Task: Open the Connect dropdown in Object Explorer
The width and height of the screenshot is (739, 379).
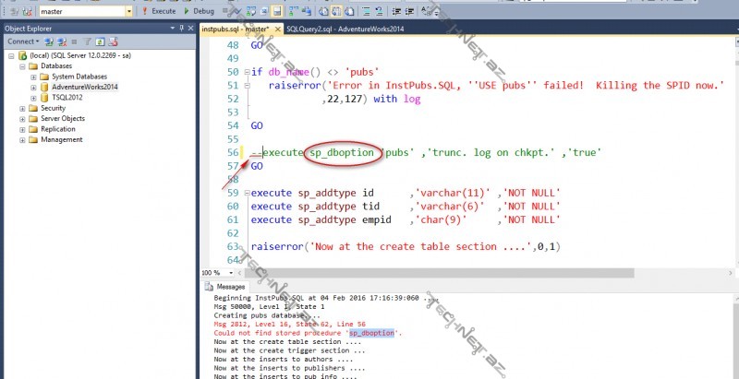Action: [24, 41]
